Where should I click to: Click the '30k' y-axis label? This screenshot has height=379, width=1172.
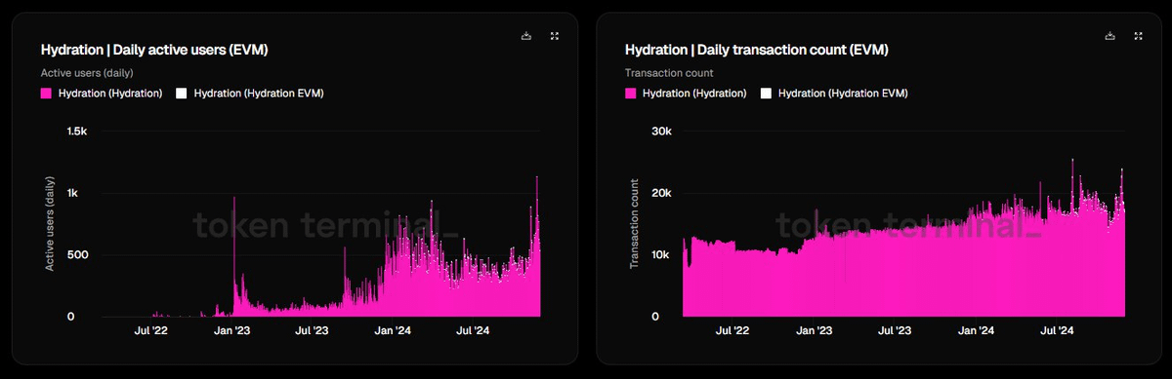click(661, 131)
